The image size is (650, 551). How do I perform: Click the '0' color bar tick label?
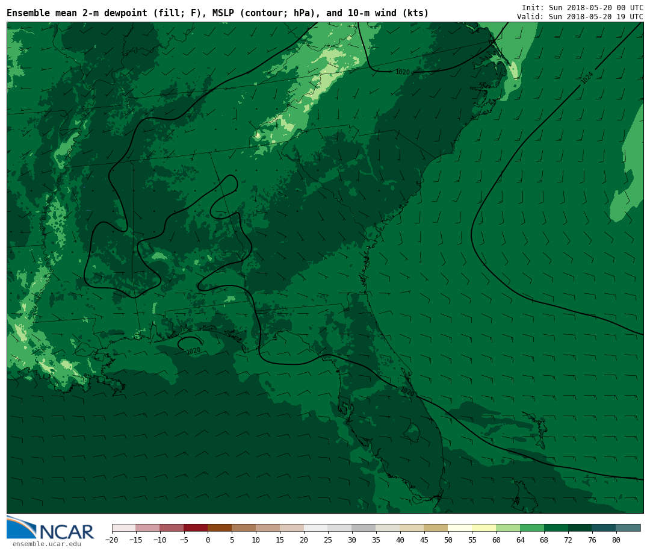click(208, 540)
